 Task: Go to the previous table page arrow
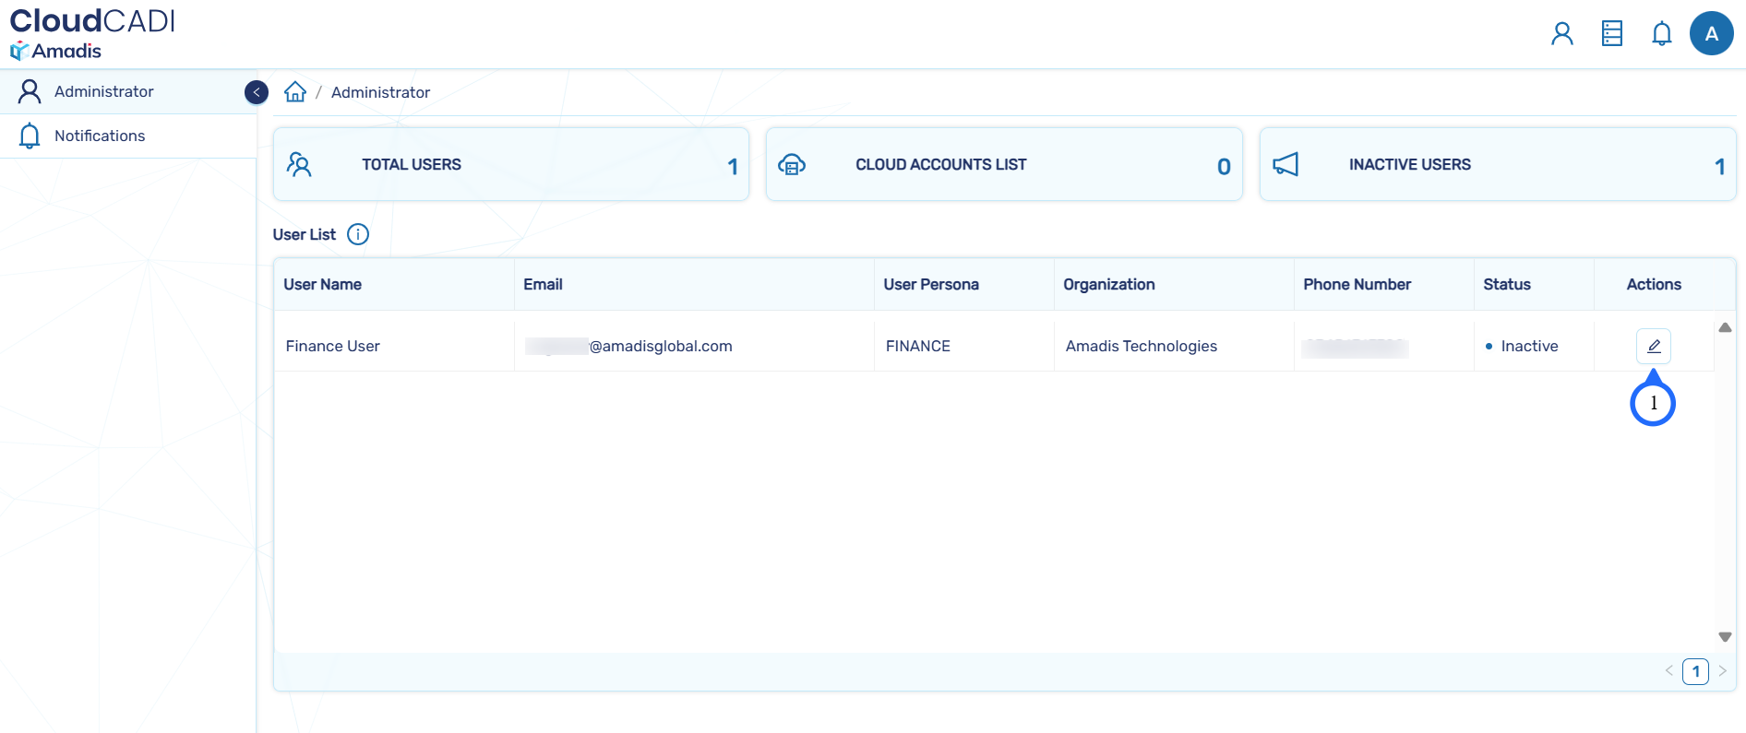click(x=1668, y=671)
